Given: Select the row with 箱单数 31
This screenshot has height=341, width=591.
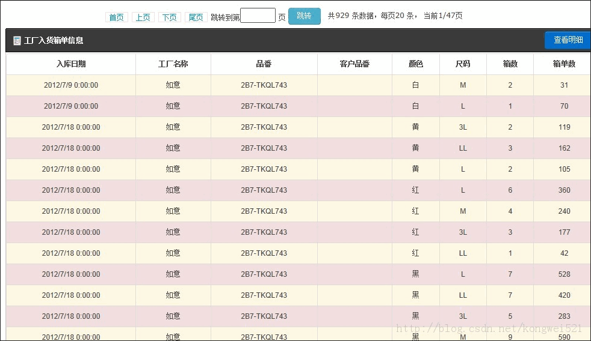Looking at the screenshot, I should click(x=298, y=85).
